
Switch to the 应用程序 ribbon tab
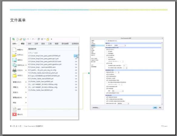[x=75, y=44]
